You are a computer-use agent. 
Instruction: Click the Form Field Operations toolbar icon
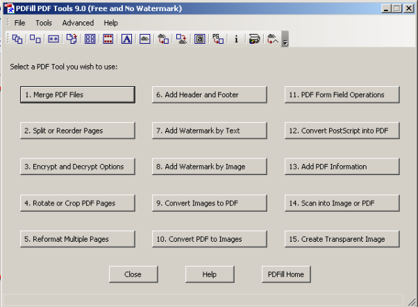click(x=200, y=39)
